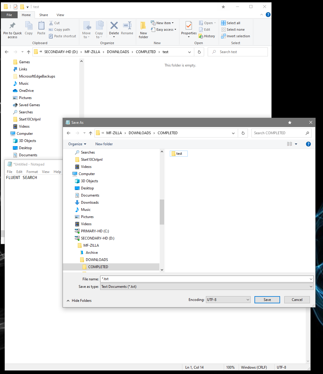Open Notepad's Format menu
Screen dimensions: 323x374
coord(32,171)
